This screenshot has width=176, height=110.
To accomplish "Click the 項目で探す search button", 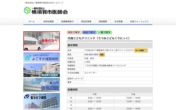I will click(74, 32).
